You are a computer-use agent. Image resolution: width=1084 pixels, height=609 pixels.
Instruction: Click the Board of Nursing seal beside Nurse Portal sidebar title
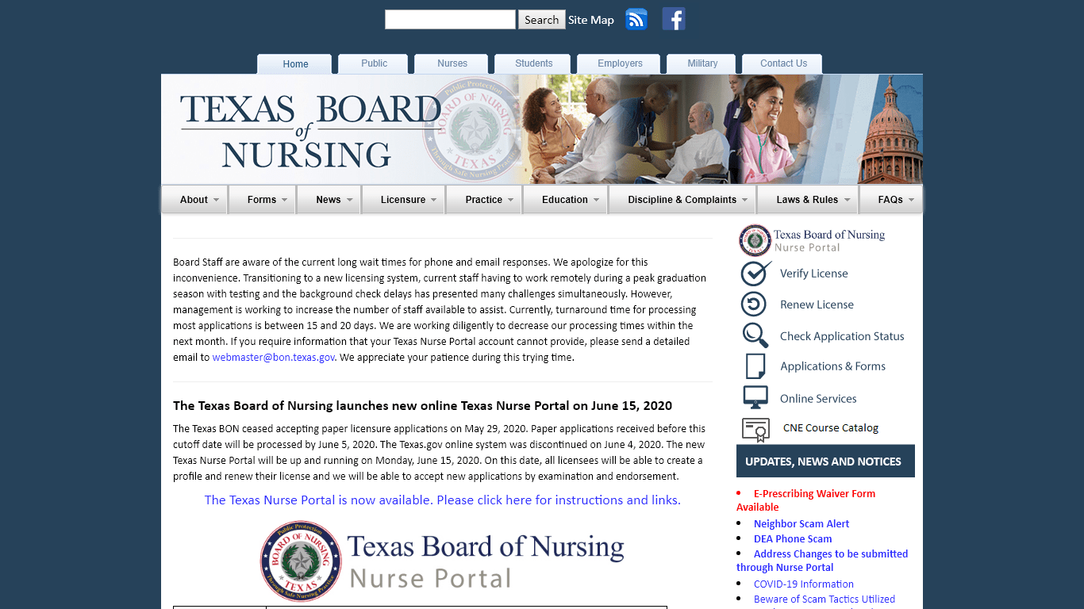click(x=755, y=240)
